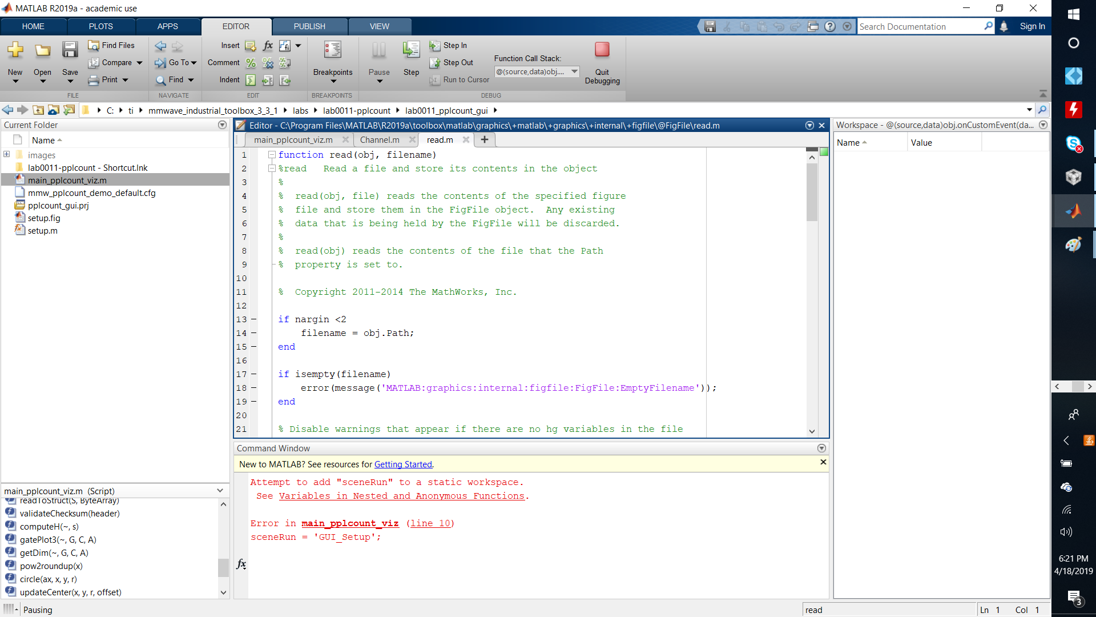Open the Find dropdown arrow

click(x=191, y=80)
